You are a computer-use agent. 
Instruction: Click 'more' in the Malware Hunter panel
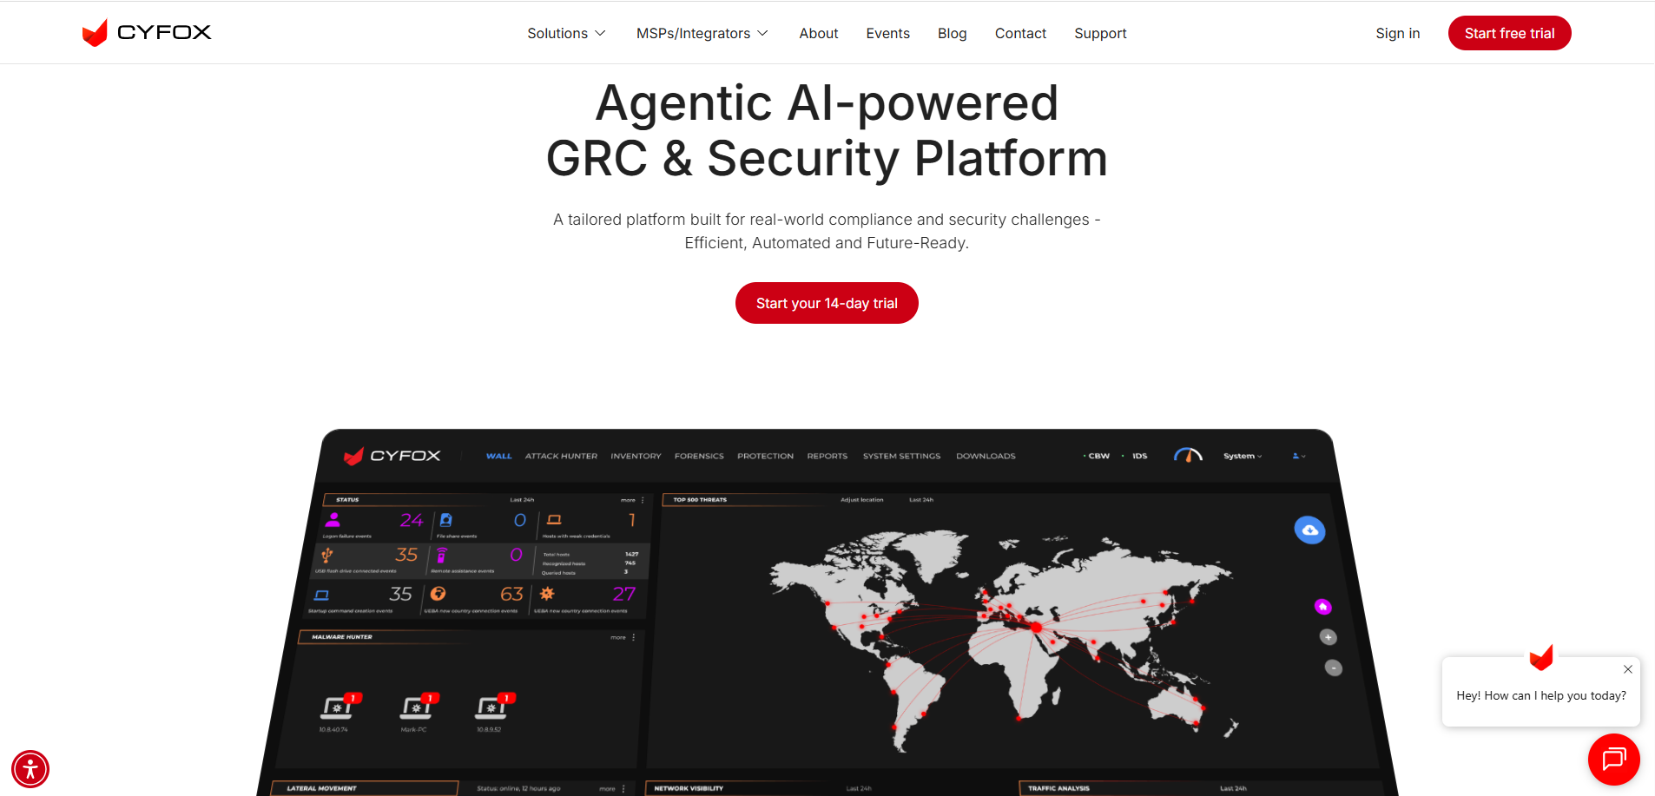(x=618, y=637)
